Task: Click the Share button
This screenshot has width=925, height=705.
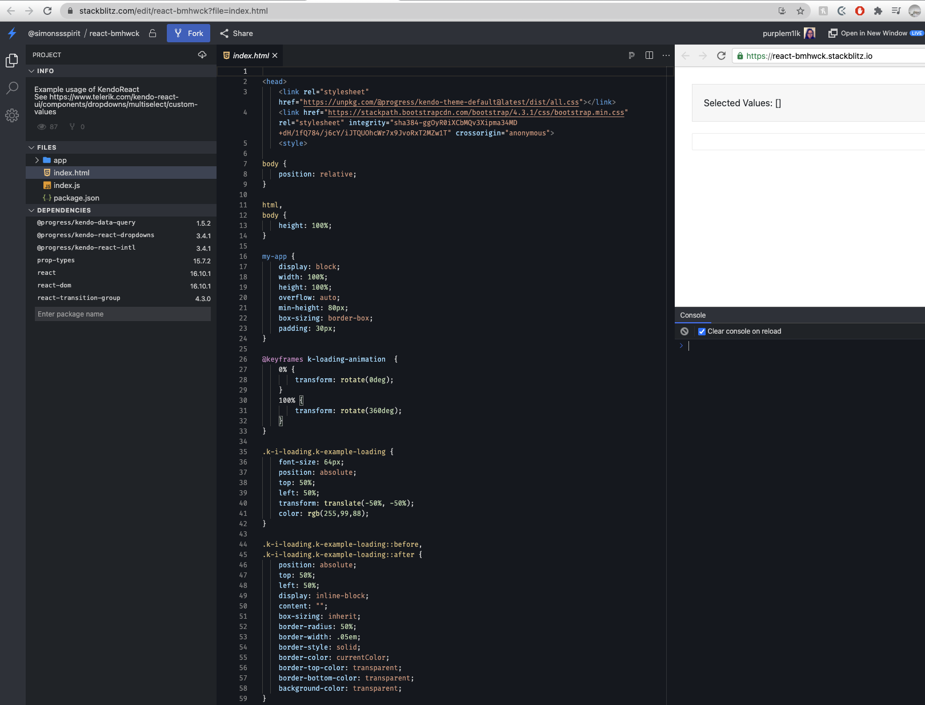Action: click(x=236, y=33)
